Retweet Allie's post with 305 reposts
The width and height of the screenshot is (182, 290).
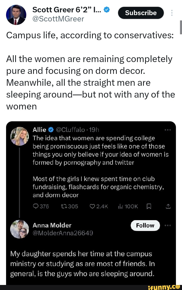[64, 207]
